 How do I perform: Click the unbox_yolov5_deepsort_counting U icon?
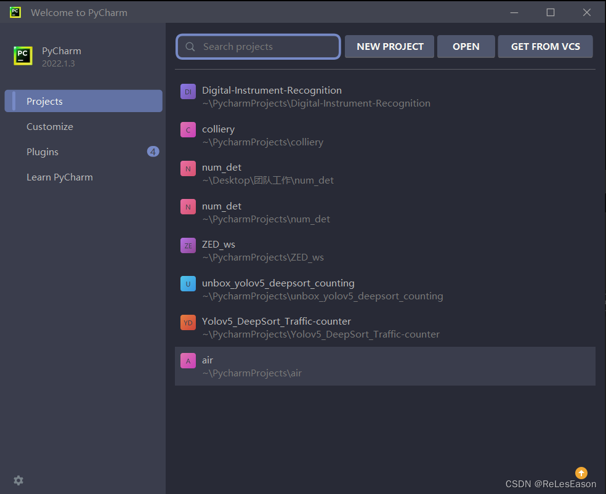[188, 284]
